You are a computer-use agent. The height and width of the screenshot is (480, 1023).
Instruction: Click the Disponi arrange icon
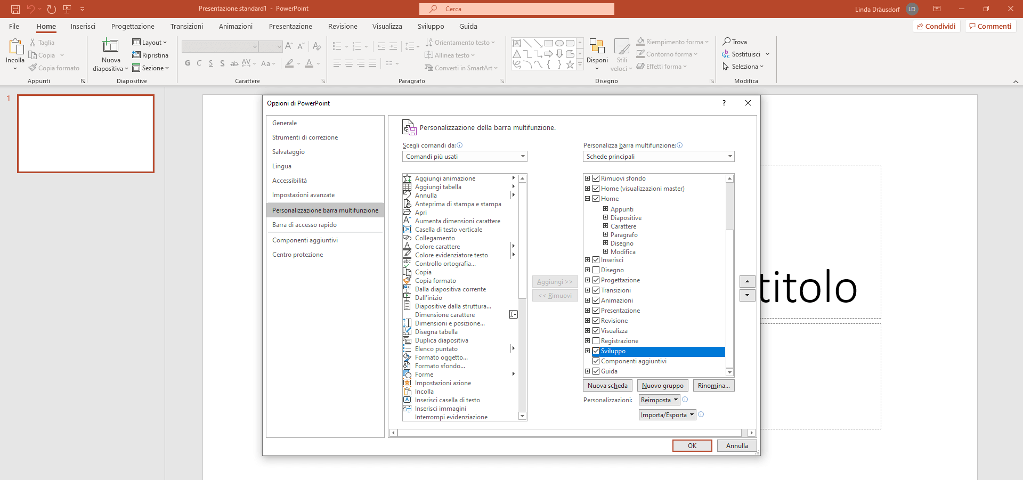pos(597,46)
